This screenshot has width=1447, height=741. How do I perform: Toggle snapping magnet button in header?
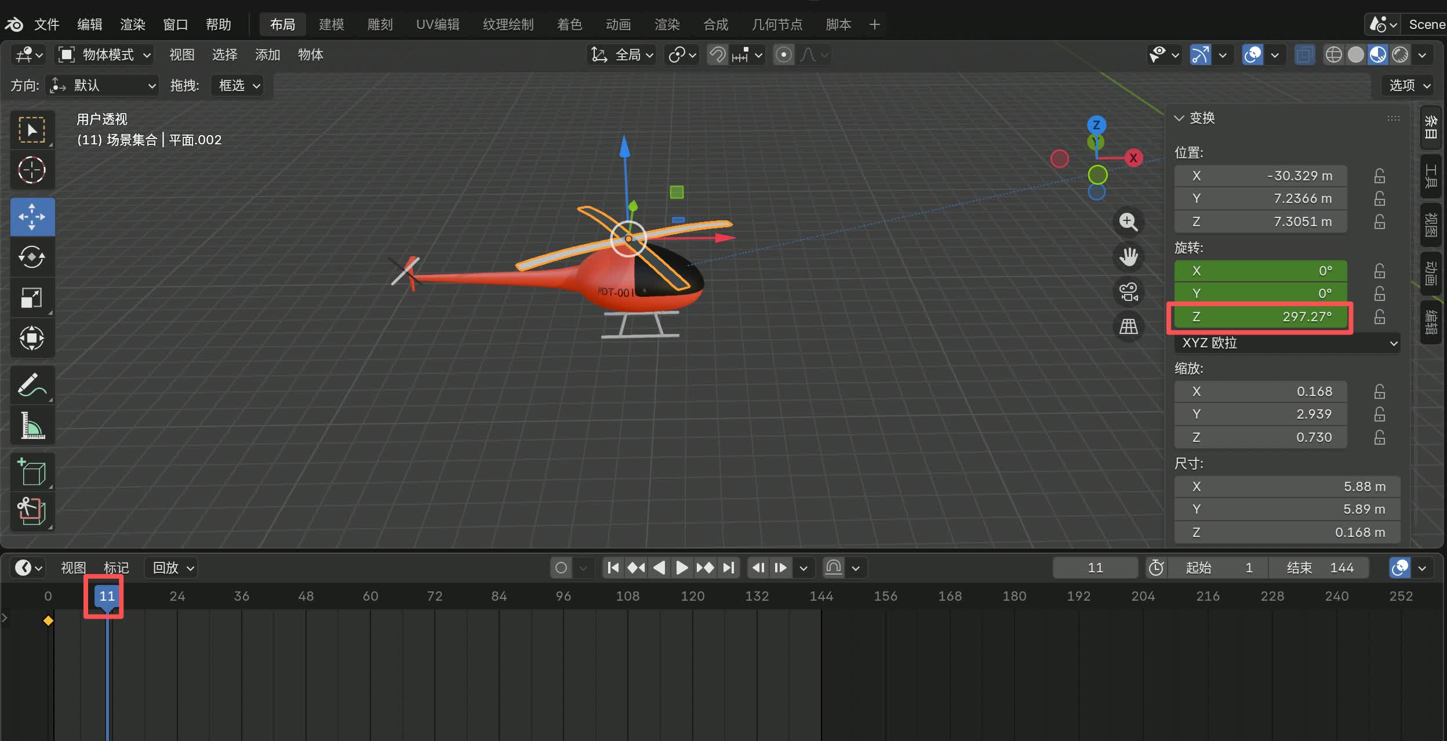click(718, 55)
